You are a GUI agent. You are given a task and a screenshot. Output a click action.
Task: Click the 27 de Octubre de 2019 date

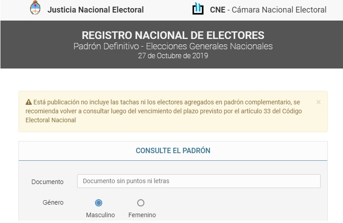(x=173, y=56)
